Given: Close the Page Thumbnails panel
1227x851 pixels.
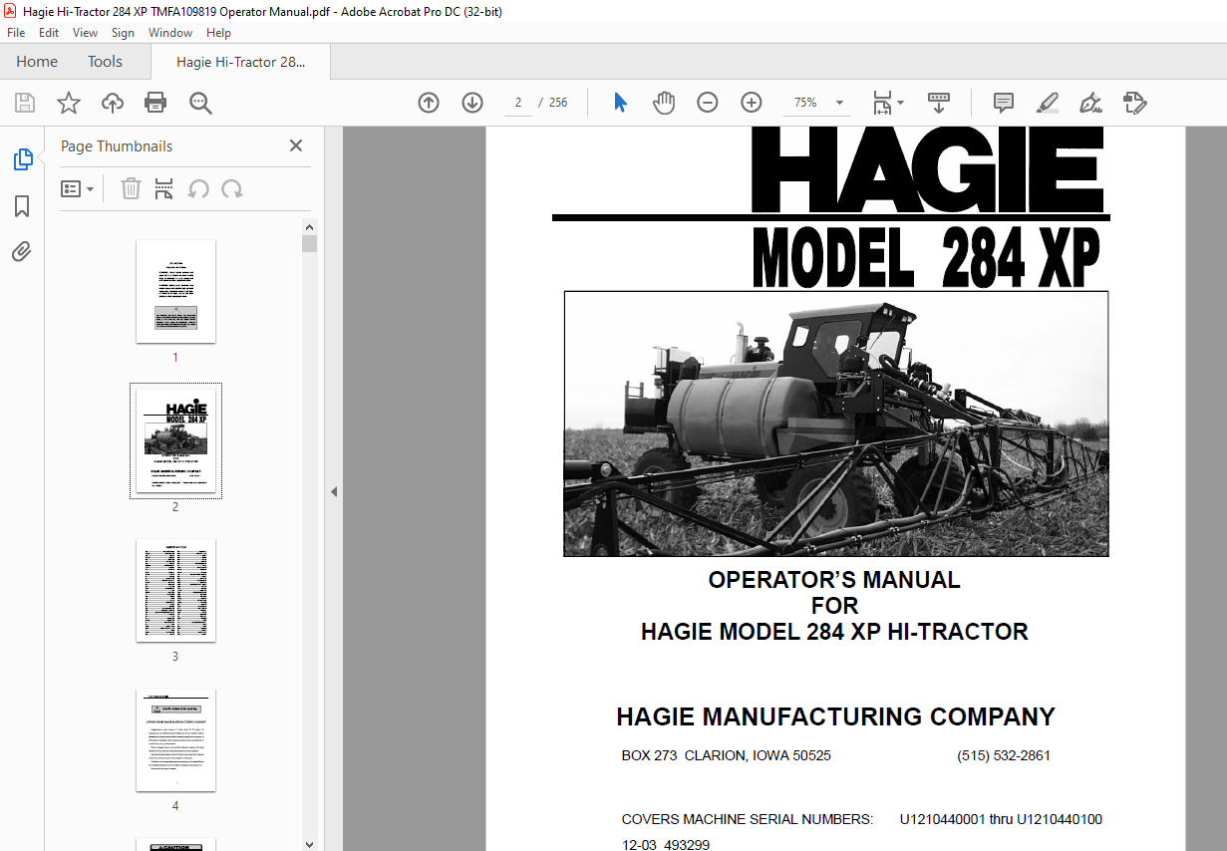Looking at the screenshot, I should 296,145.
